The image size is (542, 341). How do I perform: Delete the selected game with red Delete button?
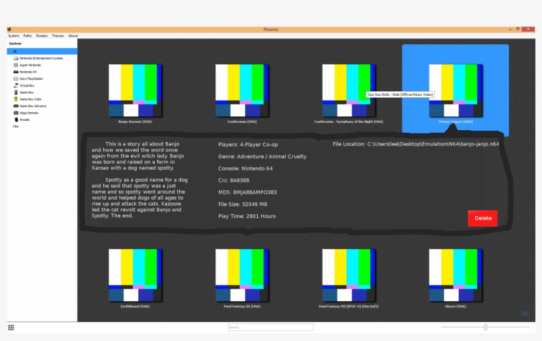[x=483, y=218]
